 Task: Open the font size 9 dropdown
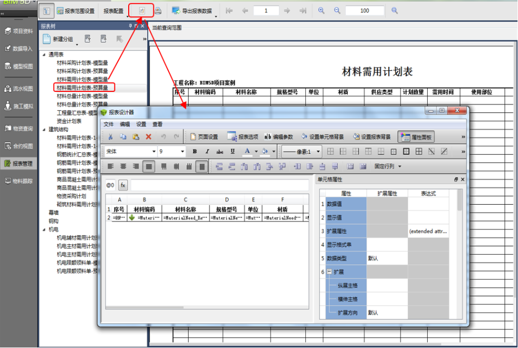(x=182, y=152)
